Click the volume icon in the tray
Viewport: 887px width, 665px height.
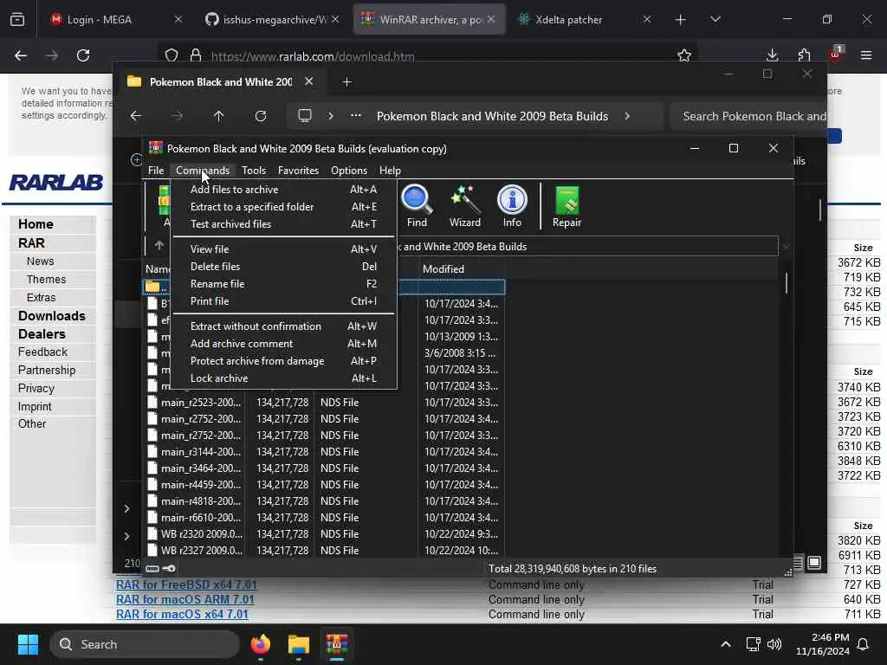tap(774, 644)
